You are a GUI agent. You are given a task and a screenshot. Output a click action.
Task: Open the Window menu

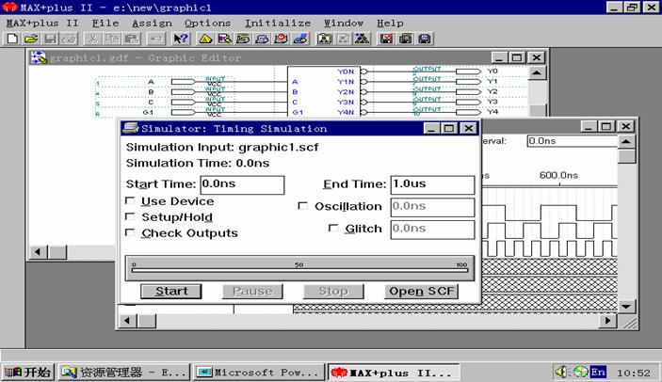[344, 23]
